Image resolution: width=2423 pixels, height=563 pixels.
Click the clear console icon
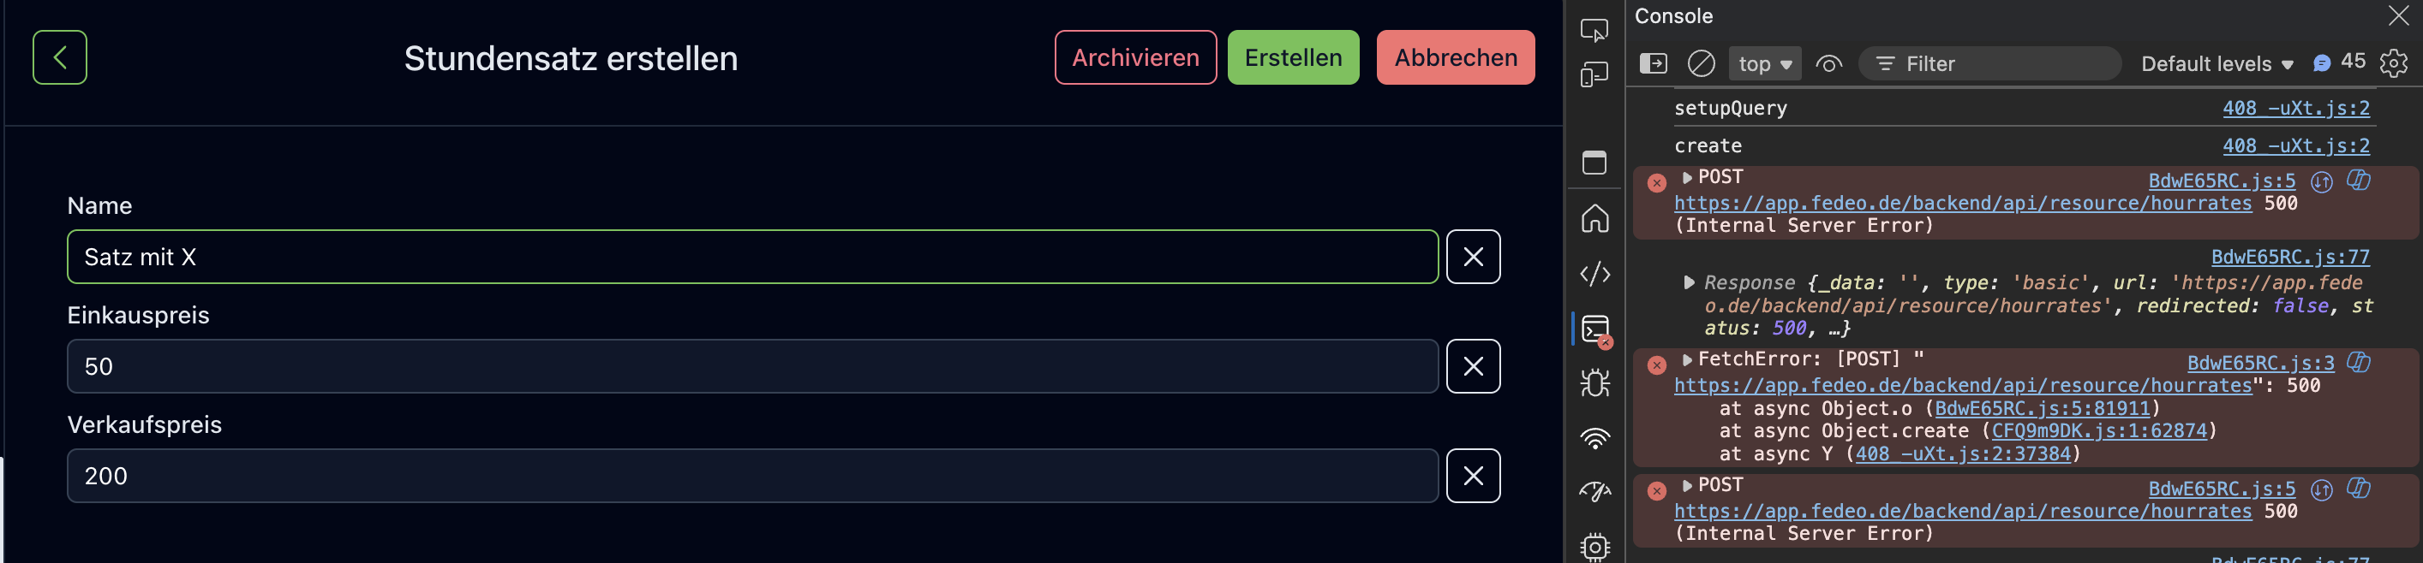[1702, 63]
